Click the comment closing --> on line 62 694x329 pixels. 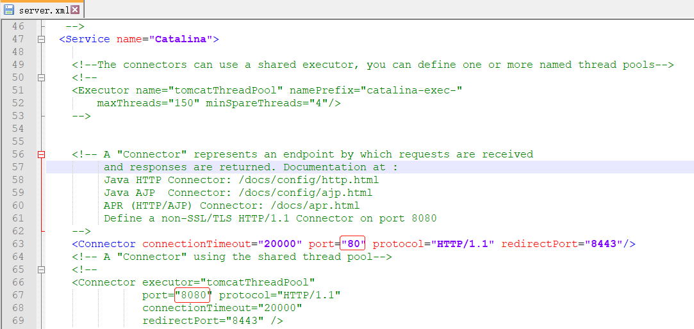click(81, 231)
